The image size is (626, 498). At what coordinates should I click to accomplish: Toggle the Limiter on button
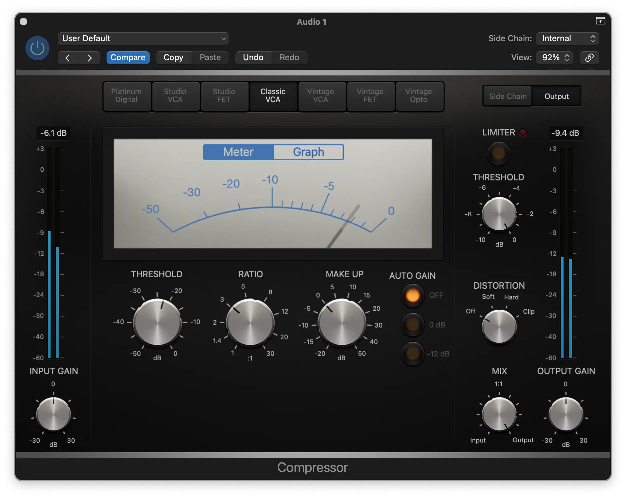coord(498,154)
